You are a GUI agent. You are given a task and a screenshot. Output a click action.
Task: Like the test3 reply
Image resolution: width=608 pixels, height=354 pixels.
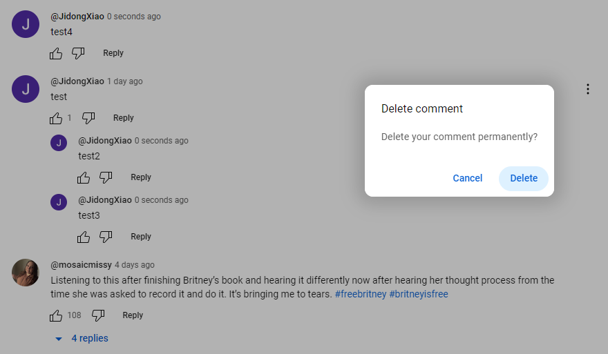[84, 237]
